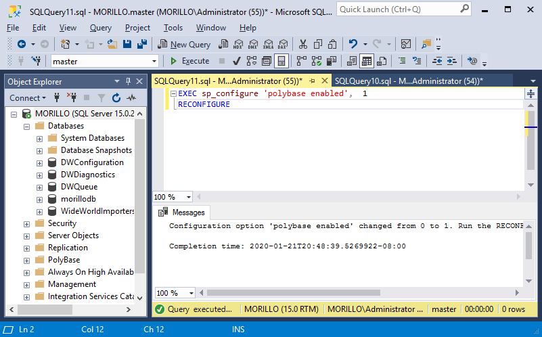Toggle the pin on the SQLQuery11.sql tab
The image size is (542, 337).
(313, 81)
